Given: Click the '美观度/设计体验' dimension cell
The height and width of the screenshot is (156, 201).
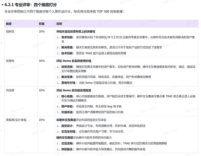Looking at the screenshot, I should click(x=16, y=120).
